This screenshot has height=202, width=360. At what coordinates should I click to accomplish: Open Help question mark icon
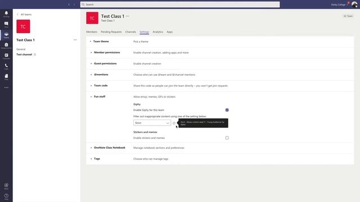[6, 196]
